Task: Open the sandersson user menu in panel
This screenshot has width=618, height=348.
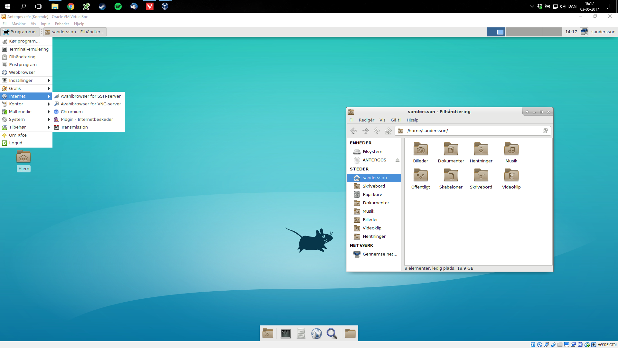Action: pyautogui.click(x=603, y=32)
